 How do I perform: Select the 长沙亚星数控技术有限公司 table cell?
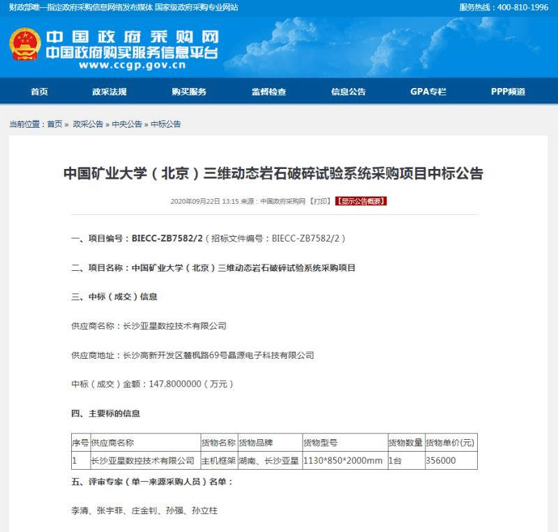(x=143, y=461)
